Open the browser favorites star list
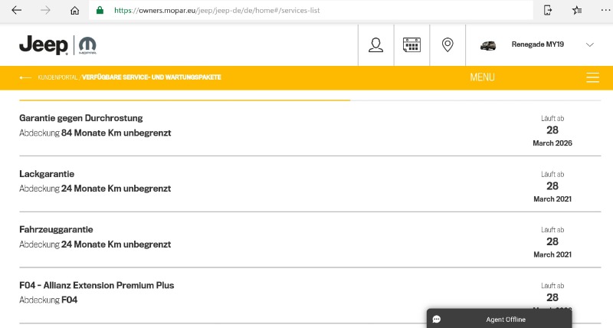 (577, 11)
